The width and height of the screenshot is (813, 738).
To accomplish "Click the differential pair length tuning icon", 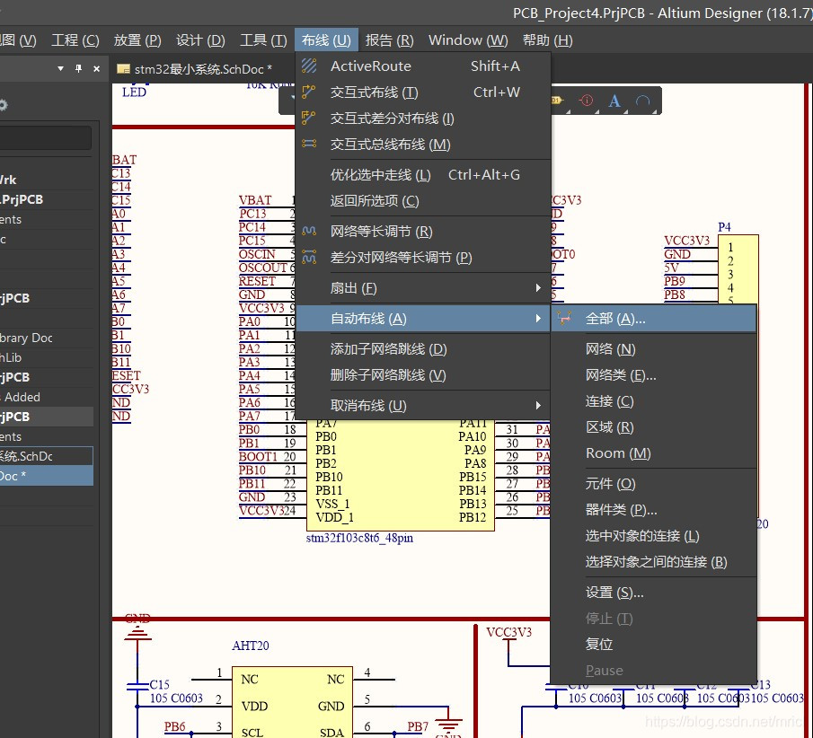I will click(x=309, y=257).
